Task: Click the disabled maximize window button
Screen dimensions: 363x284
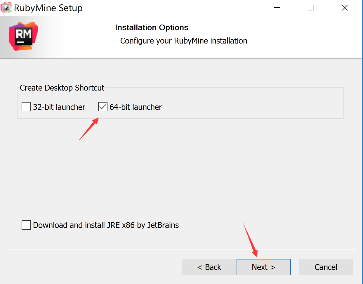Action: click(x=311, y=8)
